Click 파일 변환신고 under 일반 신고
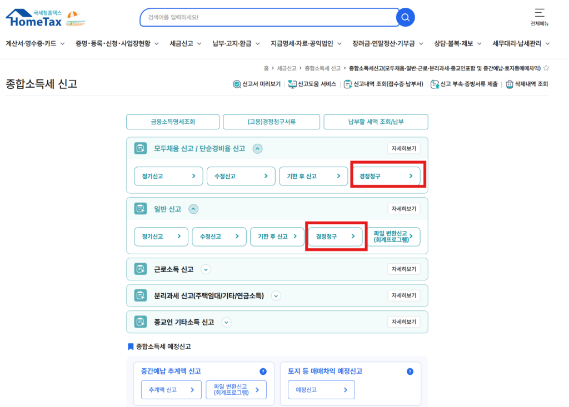The image size is (569, 407). (x=393, y=237)
